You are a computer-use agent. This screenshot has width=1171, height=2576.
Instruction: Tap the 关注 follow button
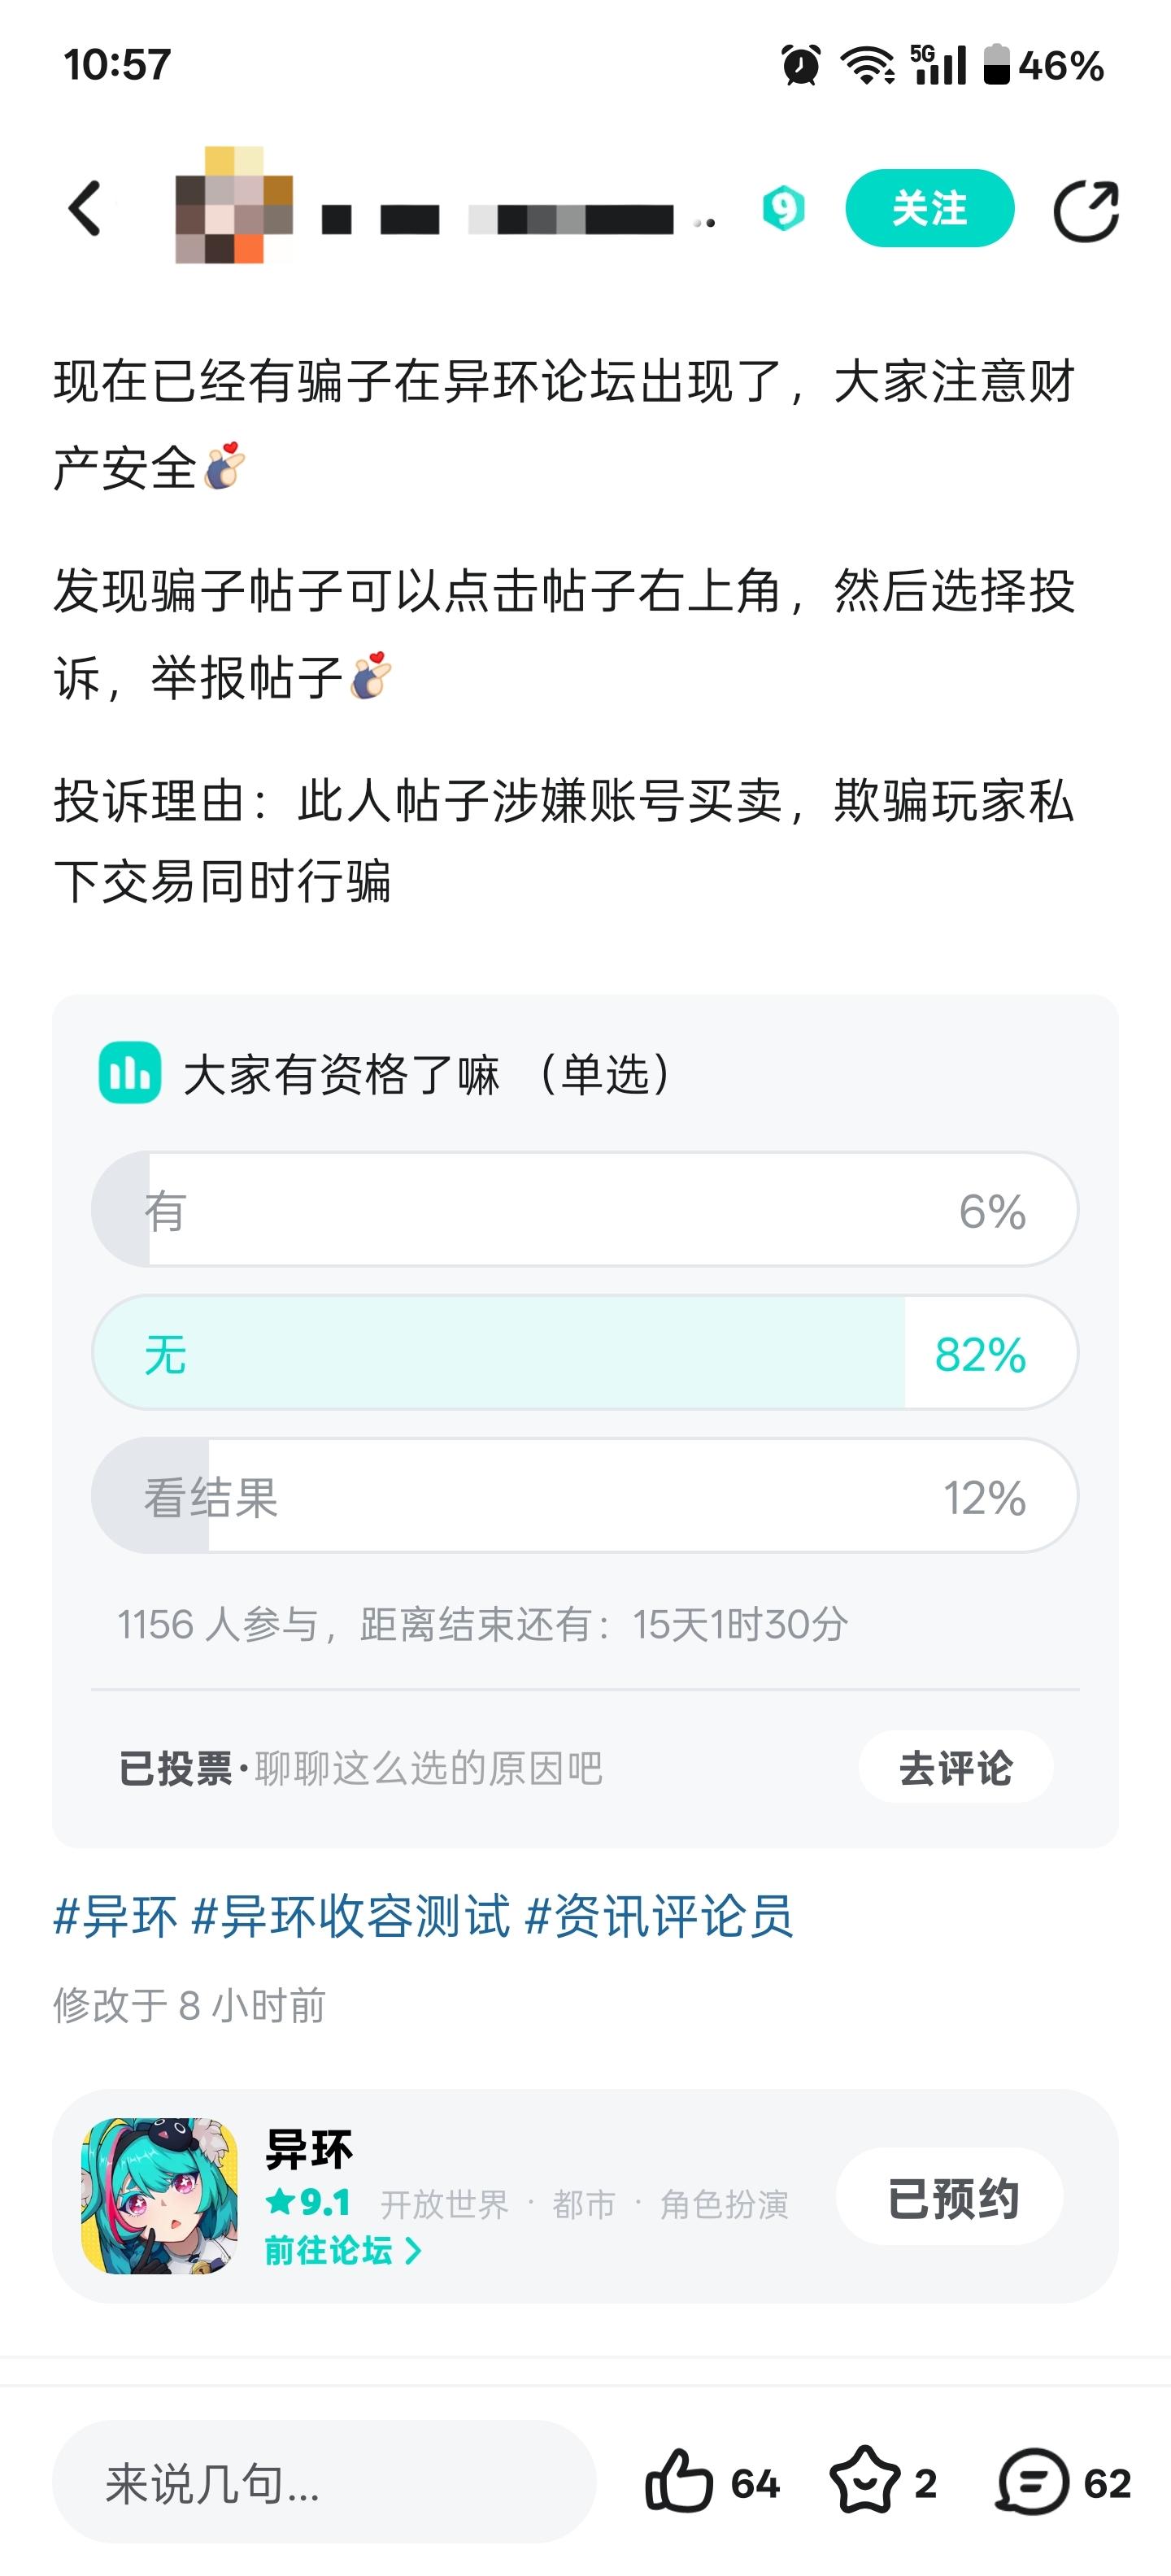930,208
